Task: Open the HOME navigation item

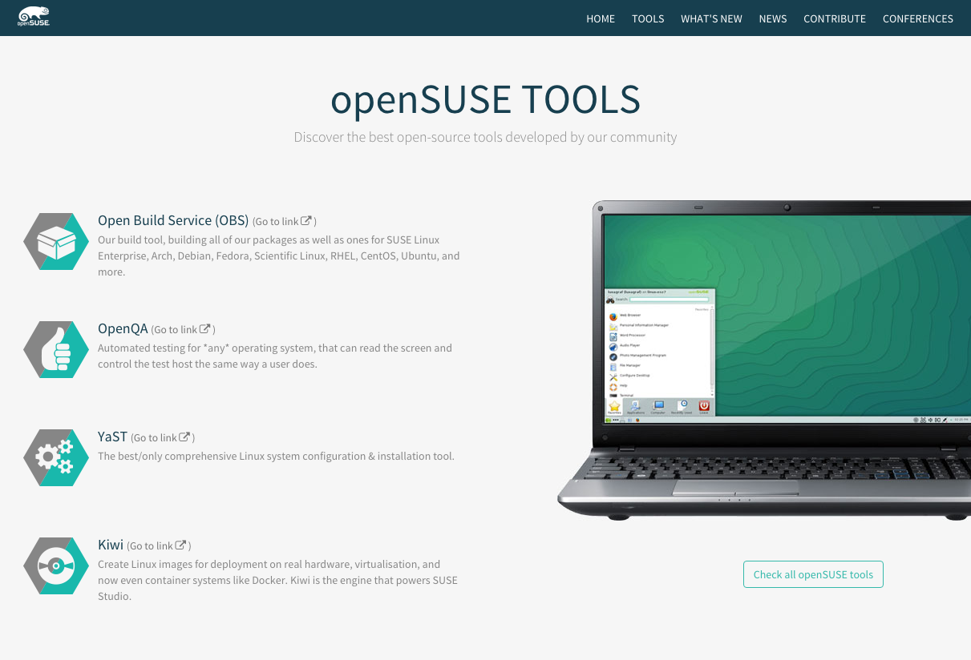Action: point(601,18)
